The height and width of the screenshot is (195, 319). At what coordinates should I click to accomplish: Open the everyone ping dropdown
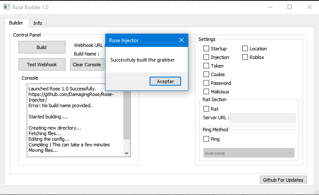coord(249,153)
